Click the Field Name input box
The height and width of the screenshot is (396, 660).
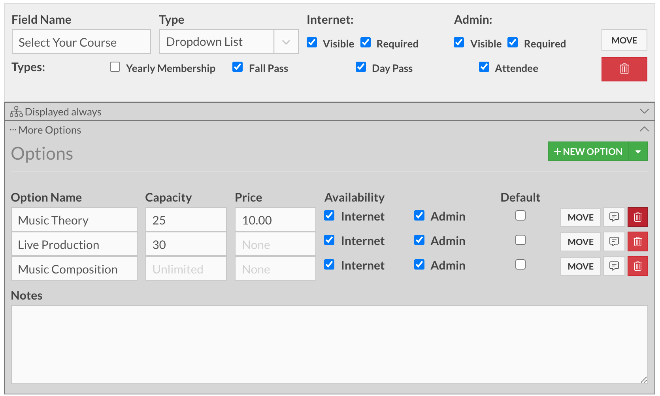click(x=81, y=41)
